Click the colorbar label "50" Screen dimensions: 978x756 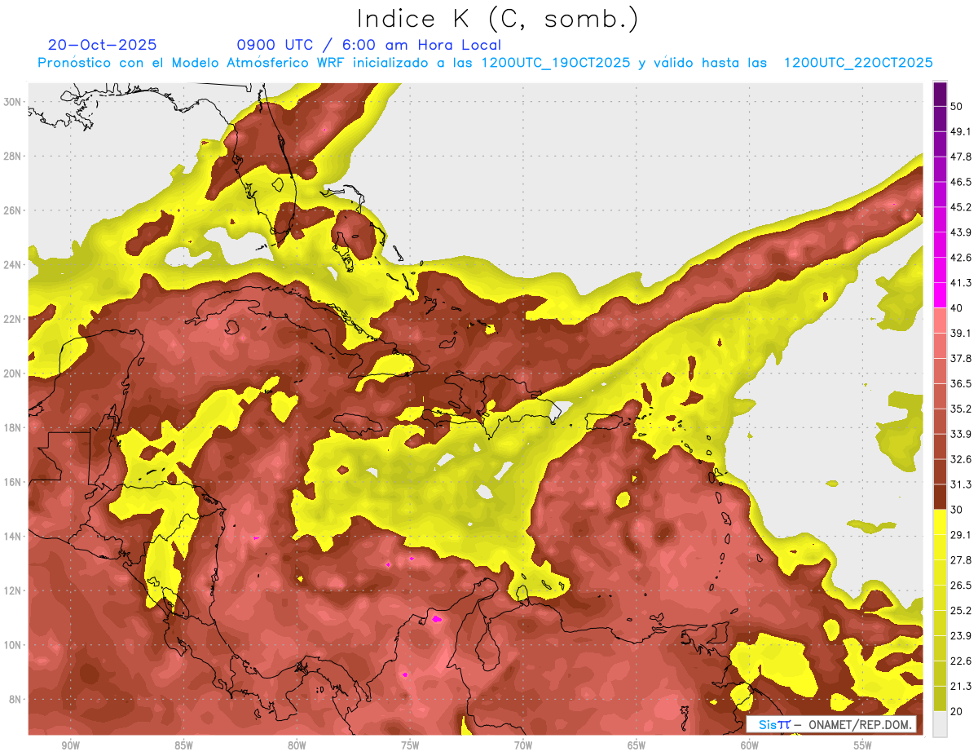click(958, 106)
